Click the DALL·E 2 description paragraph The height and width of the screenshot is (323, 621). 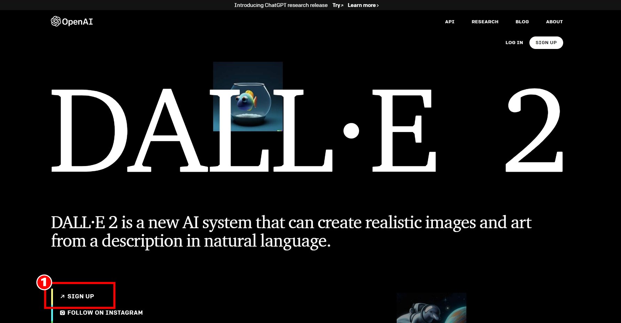291,231
